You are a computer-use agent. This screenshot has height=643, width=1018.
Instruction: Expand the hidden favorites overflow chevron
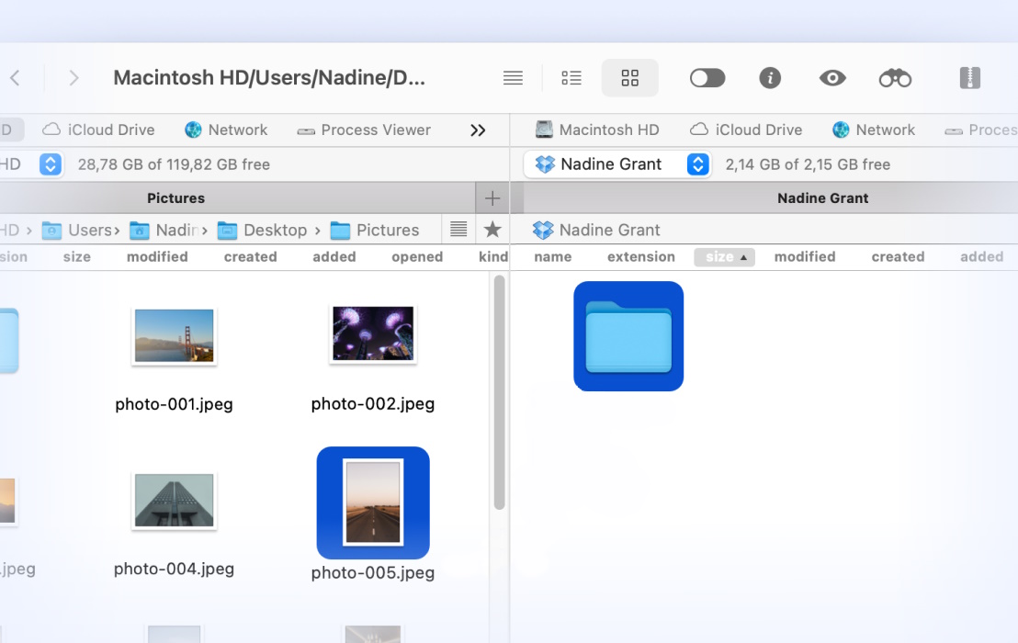pyautogui.click(x=477, y=130)
